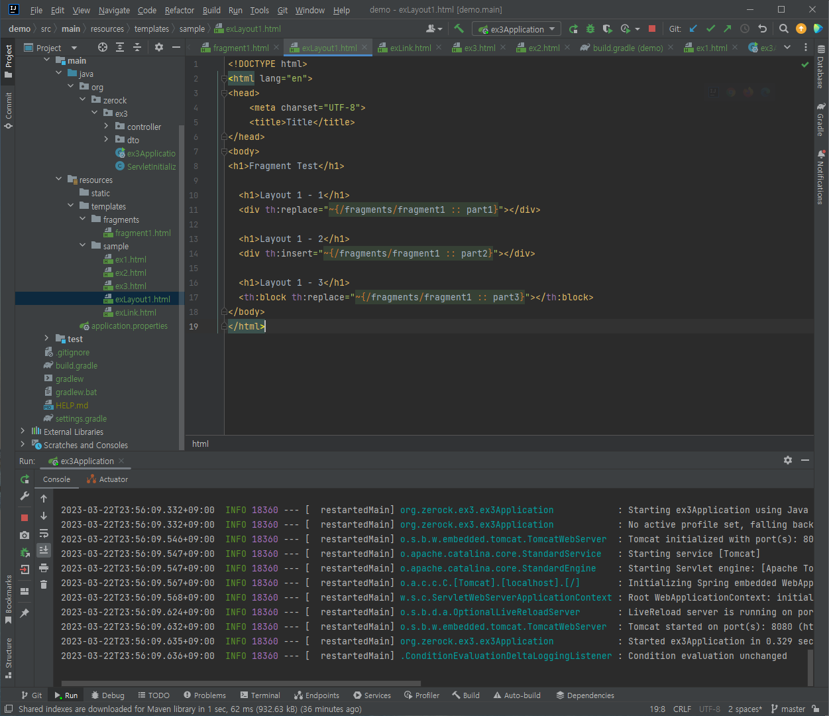
Task: Click the master branch status widget
Action: [x=788, y=709]
